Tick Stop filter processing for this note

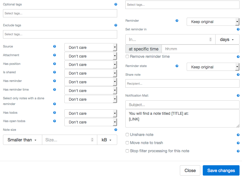(x=127, y=151)
